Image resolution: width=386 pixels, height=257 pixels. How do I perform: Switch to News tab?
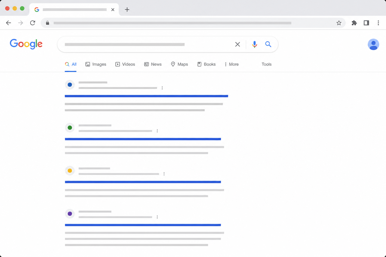click(153, 64)
